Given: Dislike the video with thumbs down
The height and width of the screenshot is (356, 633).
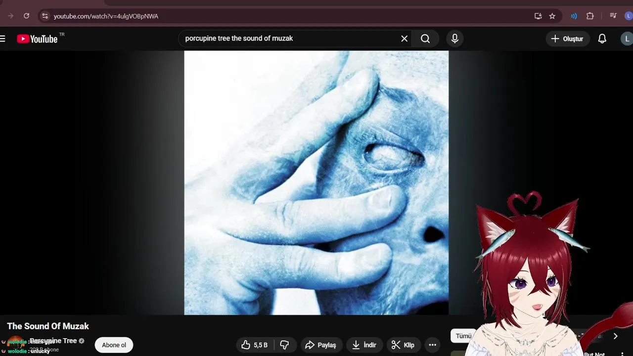Looking at the screenshot, I should [x=284, y=345].
